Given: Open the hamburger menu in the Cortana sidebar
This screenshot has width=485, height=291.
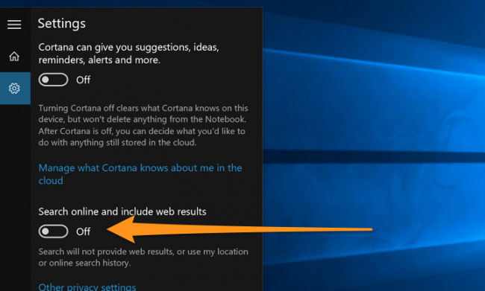Looking at the screenshot, I should pyautogui.click(x=14, y=25).
